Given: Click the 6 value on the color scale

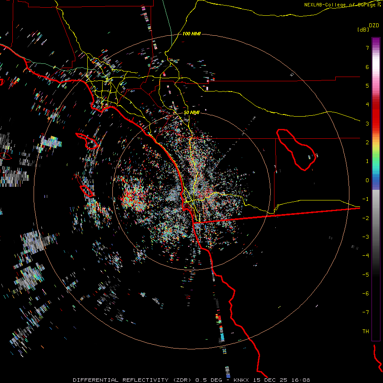Looking at the screenshot, I should 367,67.
